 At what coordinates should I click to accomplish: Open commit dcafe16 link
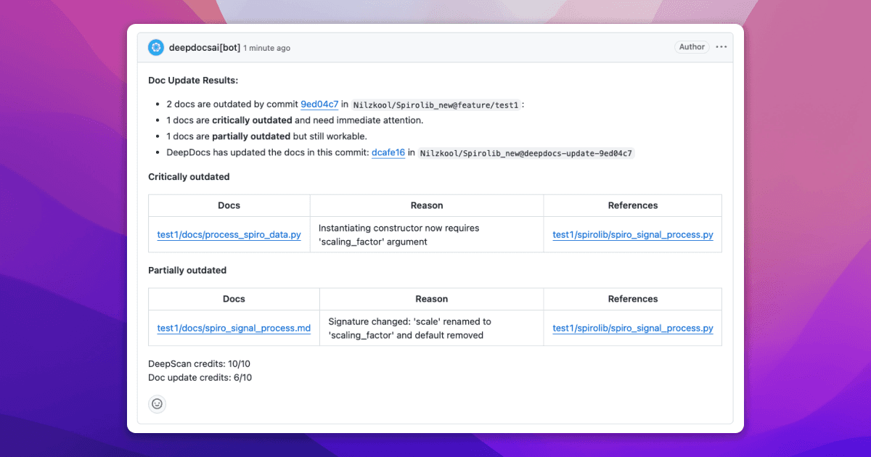[x=388, y=153]
